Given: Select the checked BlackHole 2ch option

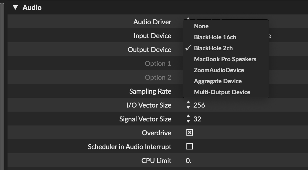Looking at the screenshot, I should pos(213,48).
